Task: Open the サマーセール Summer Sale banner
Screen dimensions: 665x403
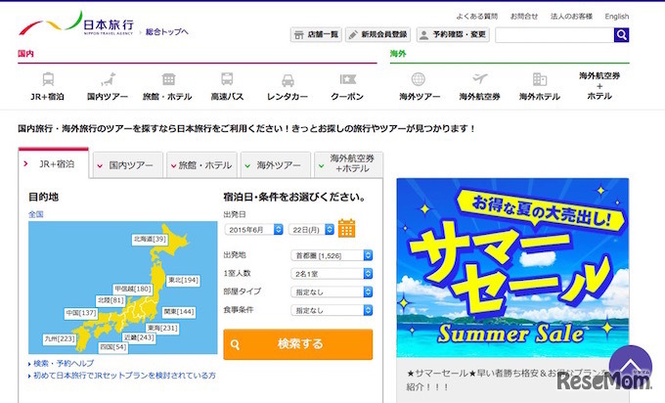Action: 512,268
